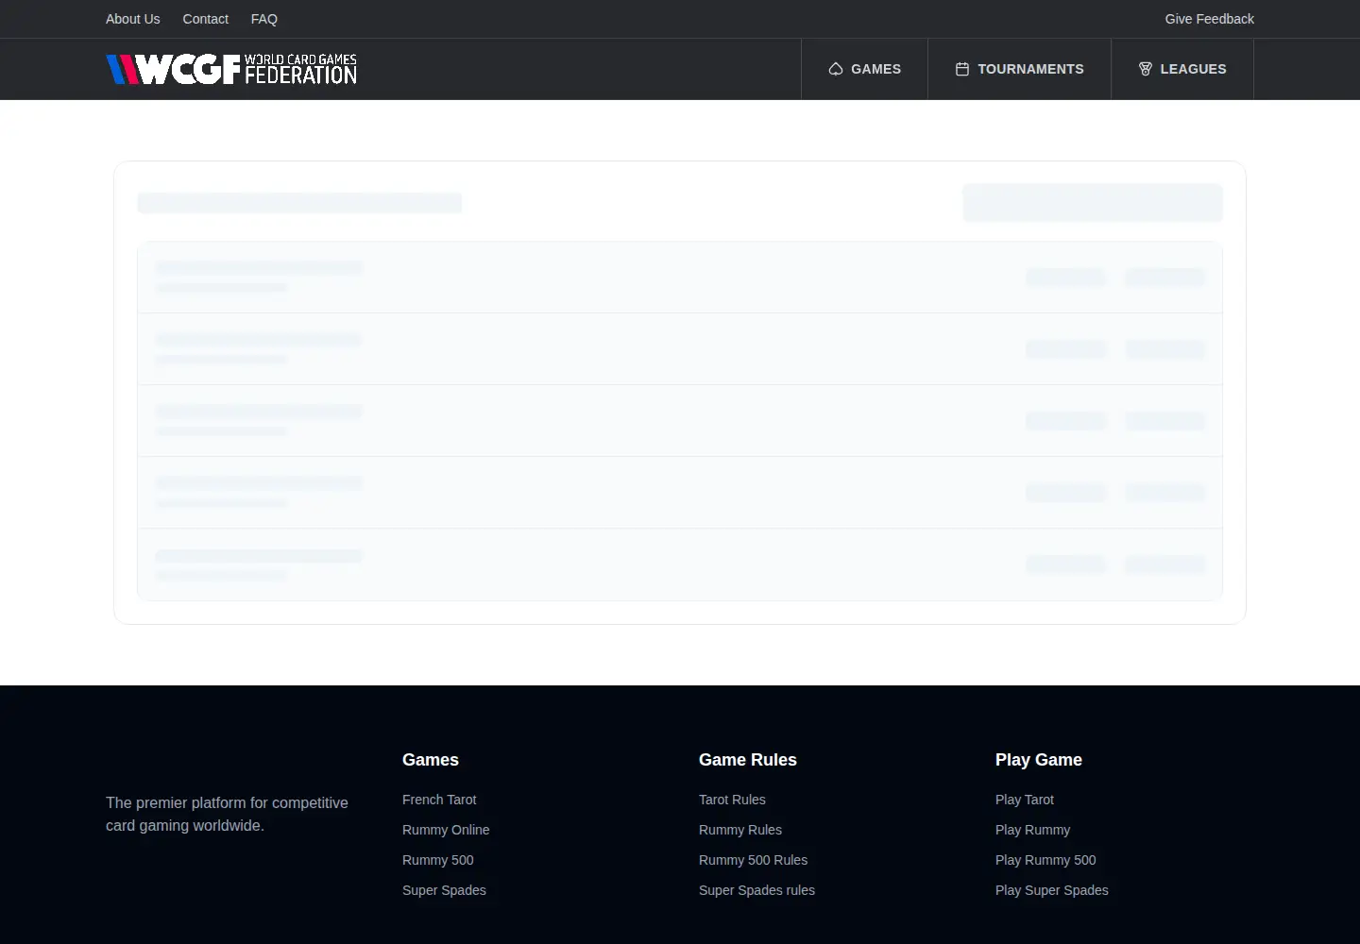Open the GAMES navigation menu
This screenshot has width=1360, height=944.
point(865,69)
